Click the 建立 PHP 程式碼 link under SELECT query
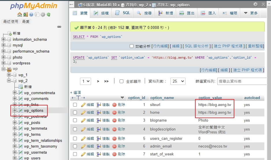The height and width of the screenshot is (160, 271). [228, 46]
